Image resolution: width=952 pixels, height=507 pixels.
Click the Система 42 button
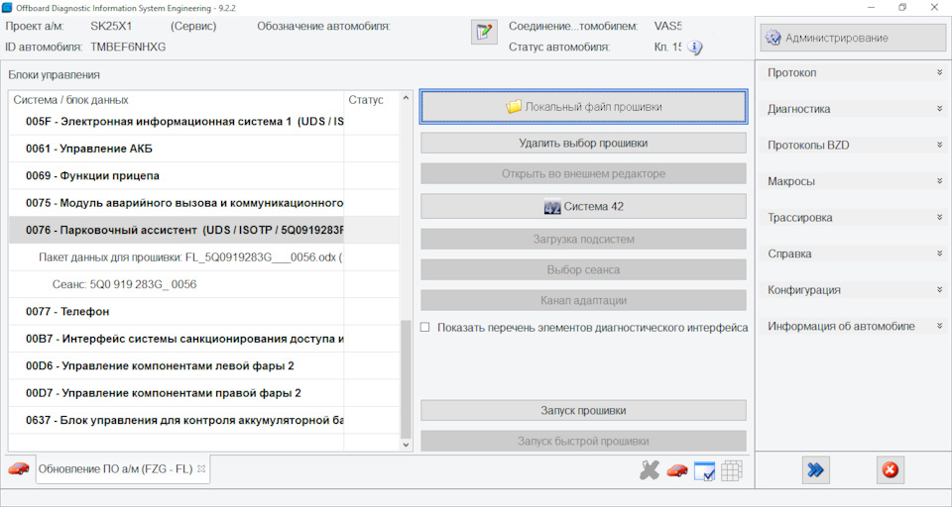[583, 206]
